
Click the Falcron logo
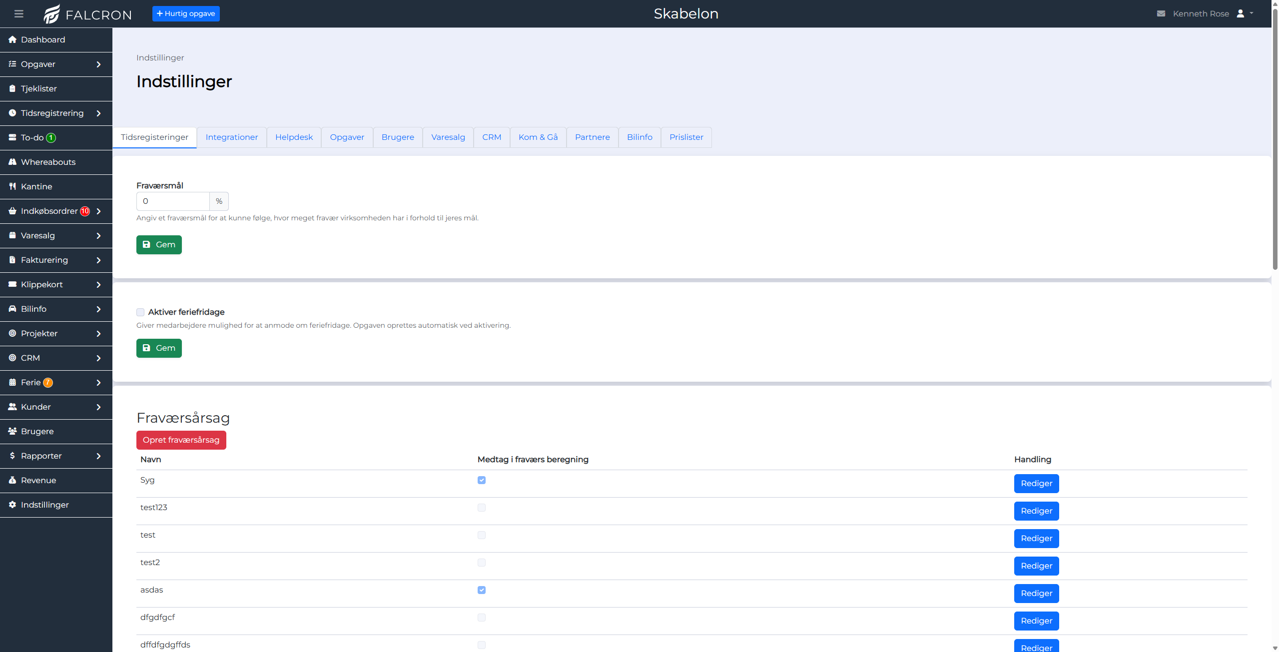pyautogui.click(x=87, y=14)
